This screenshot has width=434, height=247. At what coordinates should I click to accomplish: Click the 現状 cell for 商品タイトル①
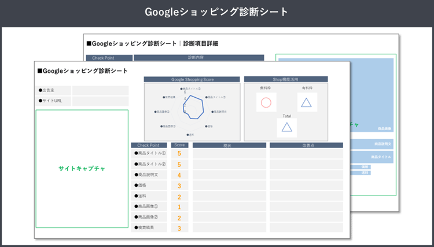click(230, 153)
